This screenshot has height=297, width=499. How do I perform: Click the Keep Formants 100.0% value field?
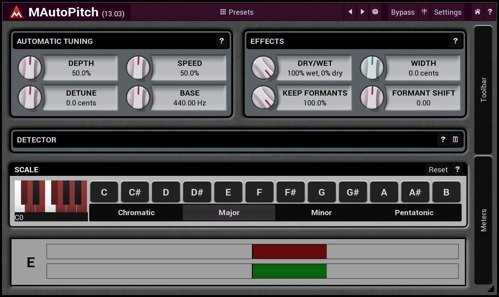tap(315, 98)
